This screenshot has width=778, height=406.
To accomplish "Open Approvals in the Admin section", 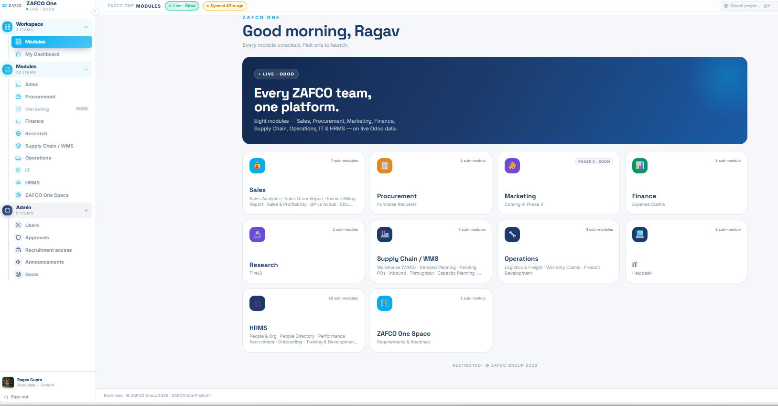I will (x=52, y=238).
